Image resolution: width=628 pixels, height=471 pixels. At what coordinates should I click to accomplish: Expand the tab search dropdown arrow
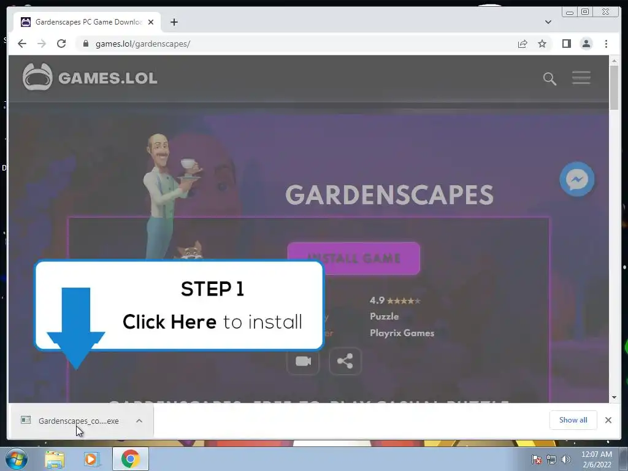point(548,22)
